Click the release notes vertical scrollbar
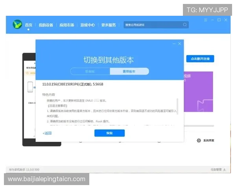 pos(177,106)
